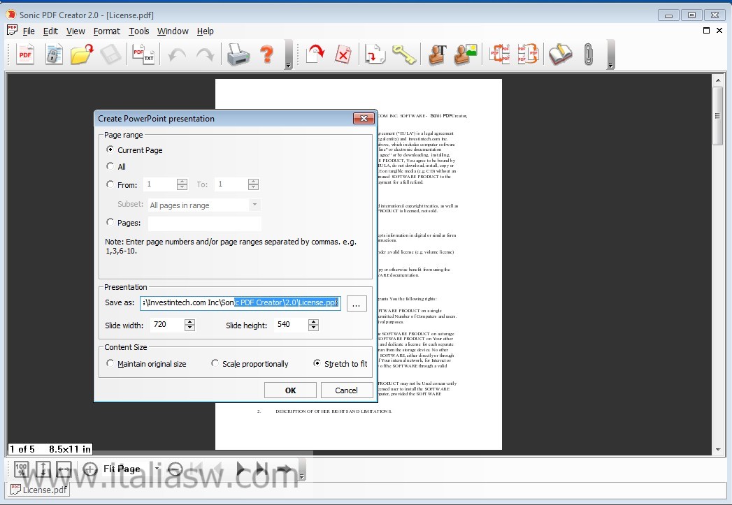This screenshot has width=732, height=505.
Task: Click the key icon for password security
Action: point(404,54)
